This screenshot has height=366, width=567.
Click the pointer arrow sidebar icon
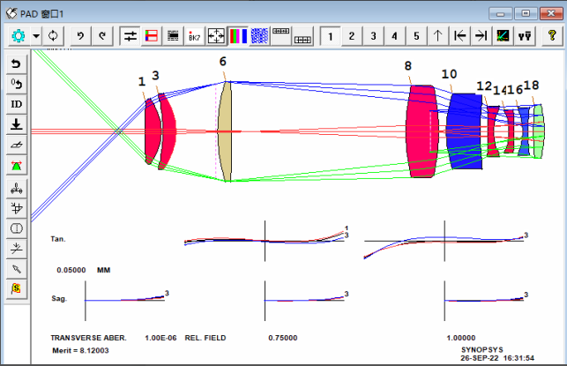tap(16, 269)
